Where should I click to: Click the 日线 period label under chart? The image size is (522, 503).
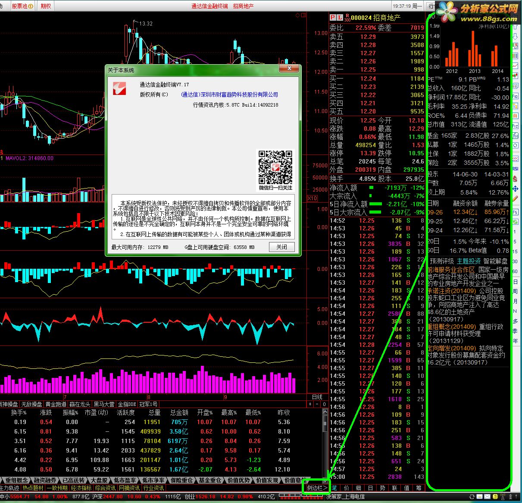(x=317, y=397)
